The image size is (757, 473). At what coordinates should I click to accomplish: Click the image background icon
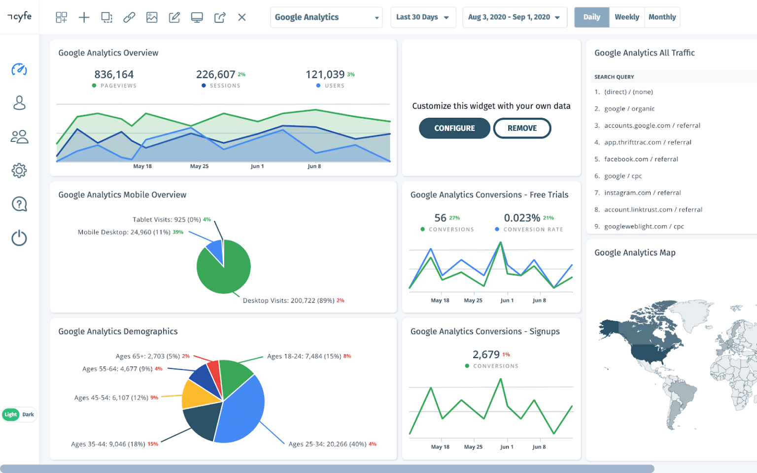click(x=152, y=17)
